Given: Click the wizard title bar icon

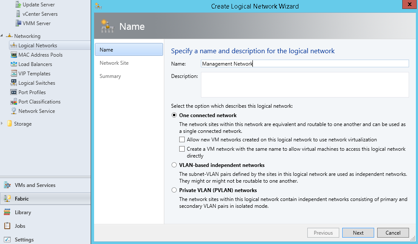Looking at the screenshot, I should pos(98,6).
